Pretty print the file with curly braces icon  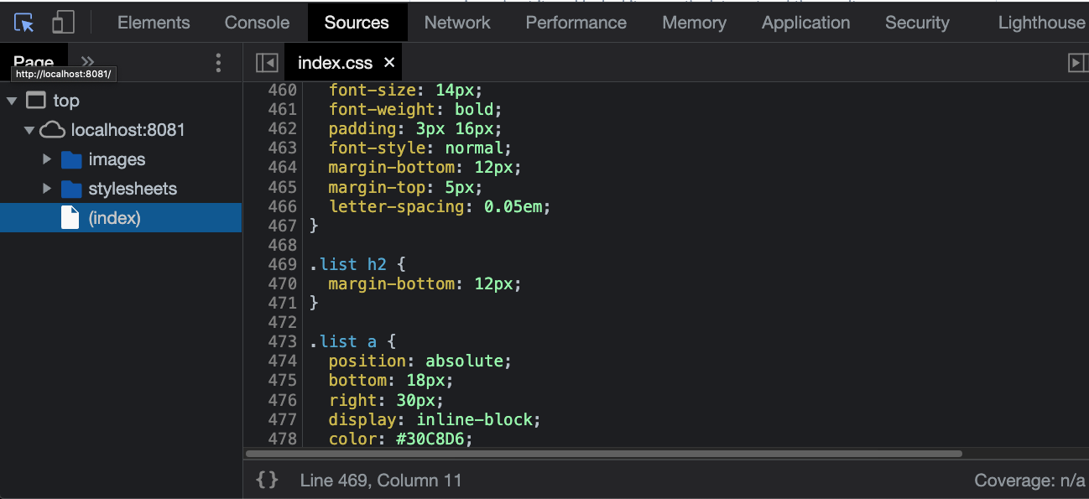[x=267, y=481]
